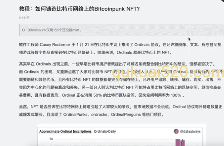Click the @dataalways avatar icon
Image resolution: width=224 pixels, height=146 pixels.
(x=176, y=131)
